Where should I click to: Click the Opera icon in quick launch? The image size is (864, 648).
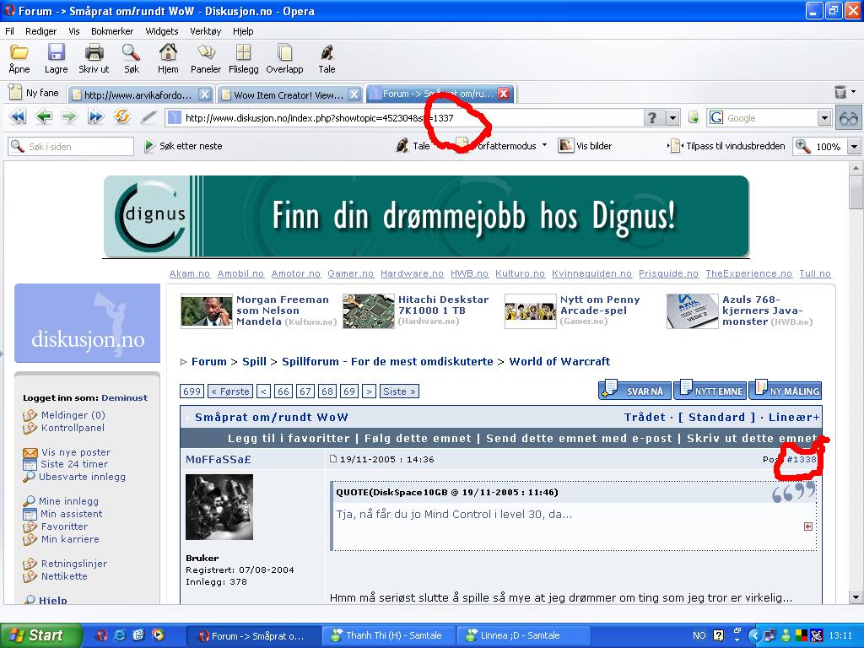pyautogui.click(x=102, y=635)
